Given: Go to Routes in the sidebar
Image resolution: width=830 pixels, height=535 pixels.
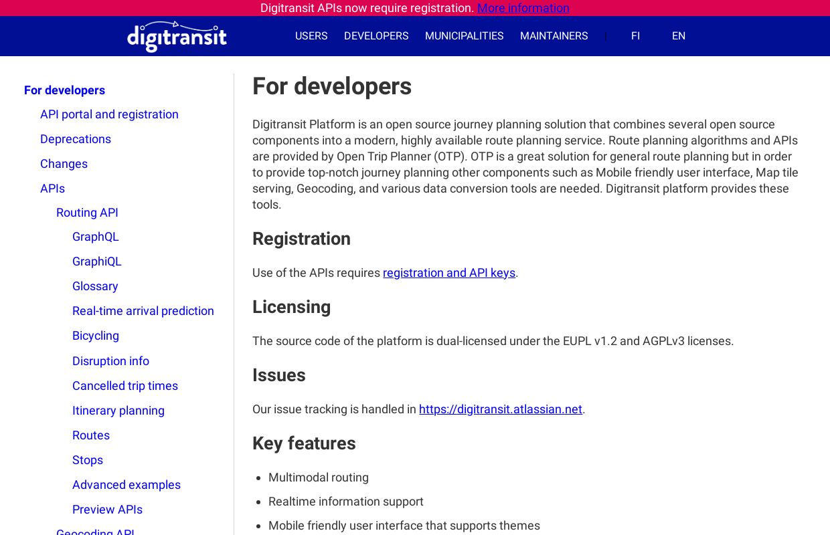Looking at the screenshot, I should [91, 435].
